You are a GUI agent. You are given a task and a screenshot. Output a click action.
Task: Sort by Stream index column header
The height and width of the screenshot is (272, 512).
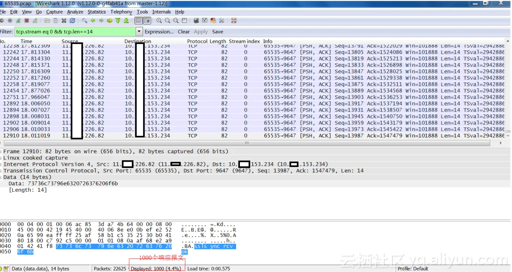(x=244, y=41)
